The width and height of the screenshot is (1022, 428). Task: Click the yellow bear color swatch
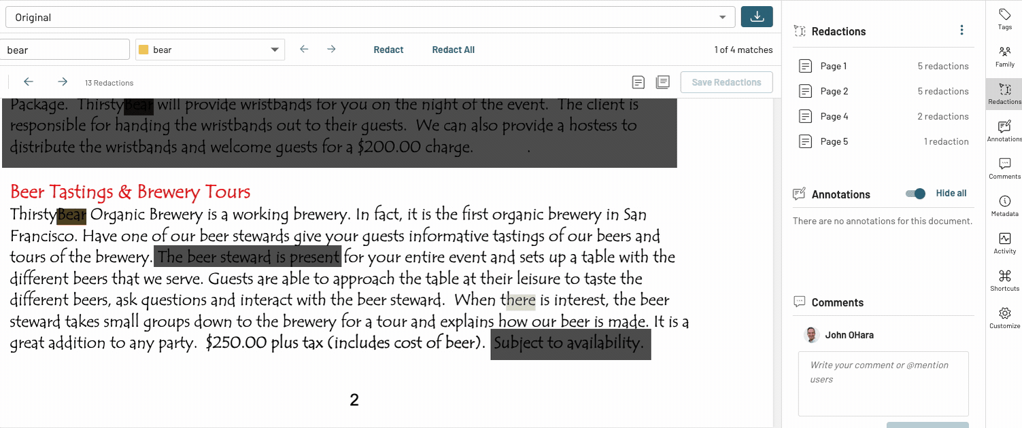[x=143, y=50]
